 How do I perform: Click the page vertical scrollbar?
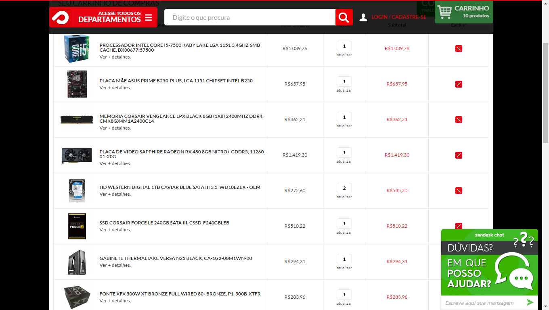545,93
